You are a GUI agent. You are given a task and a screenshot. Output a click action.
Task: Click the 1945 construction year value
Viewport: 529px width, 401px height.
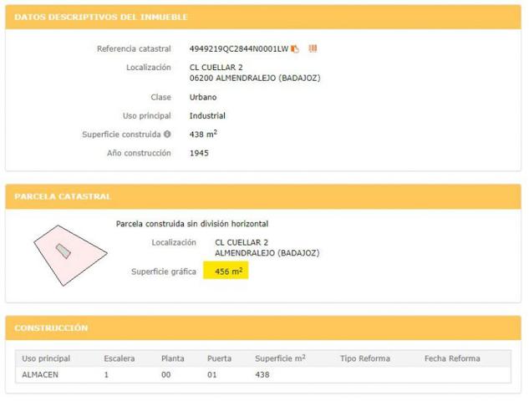[199, 154]
